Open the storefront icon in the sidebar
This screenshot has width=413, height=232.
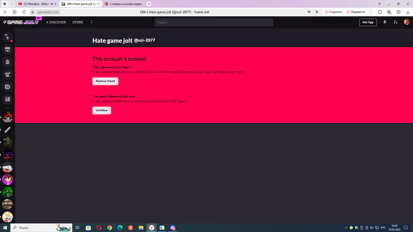pos(7,50)
